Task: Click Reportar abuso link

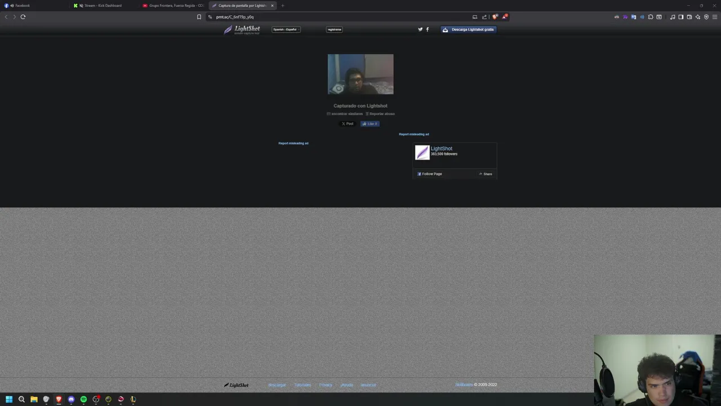Action: 380,114
